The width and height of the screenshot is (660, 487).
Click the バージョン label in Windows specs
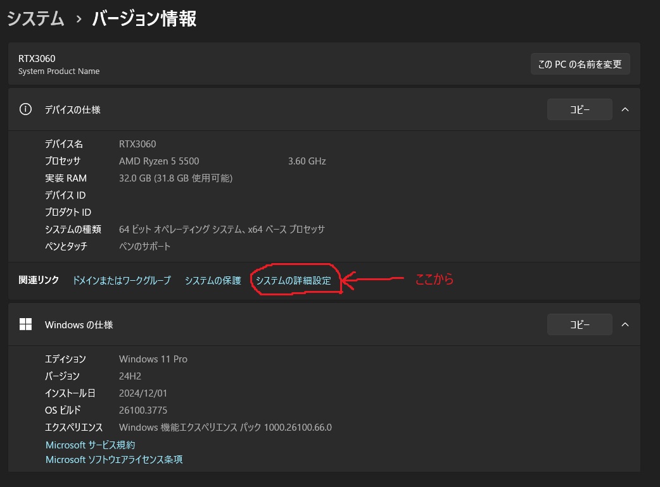click(x=62, y=376)
